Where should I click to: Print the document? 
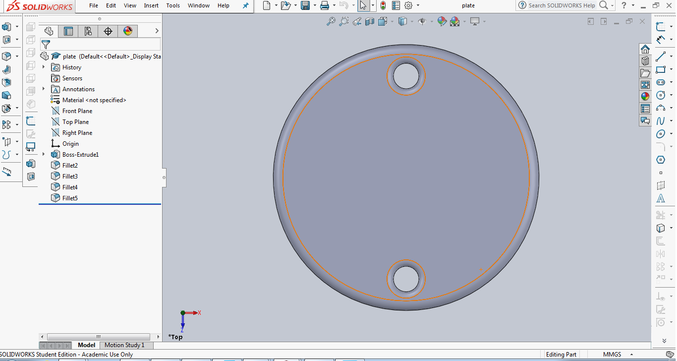click(x=325, y=5)
